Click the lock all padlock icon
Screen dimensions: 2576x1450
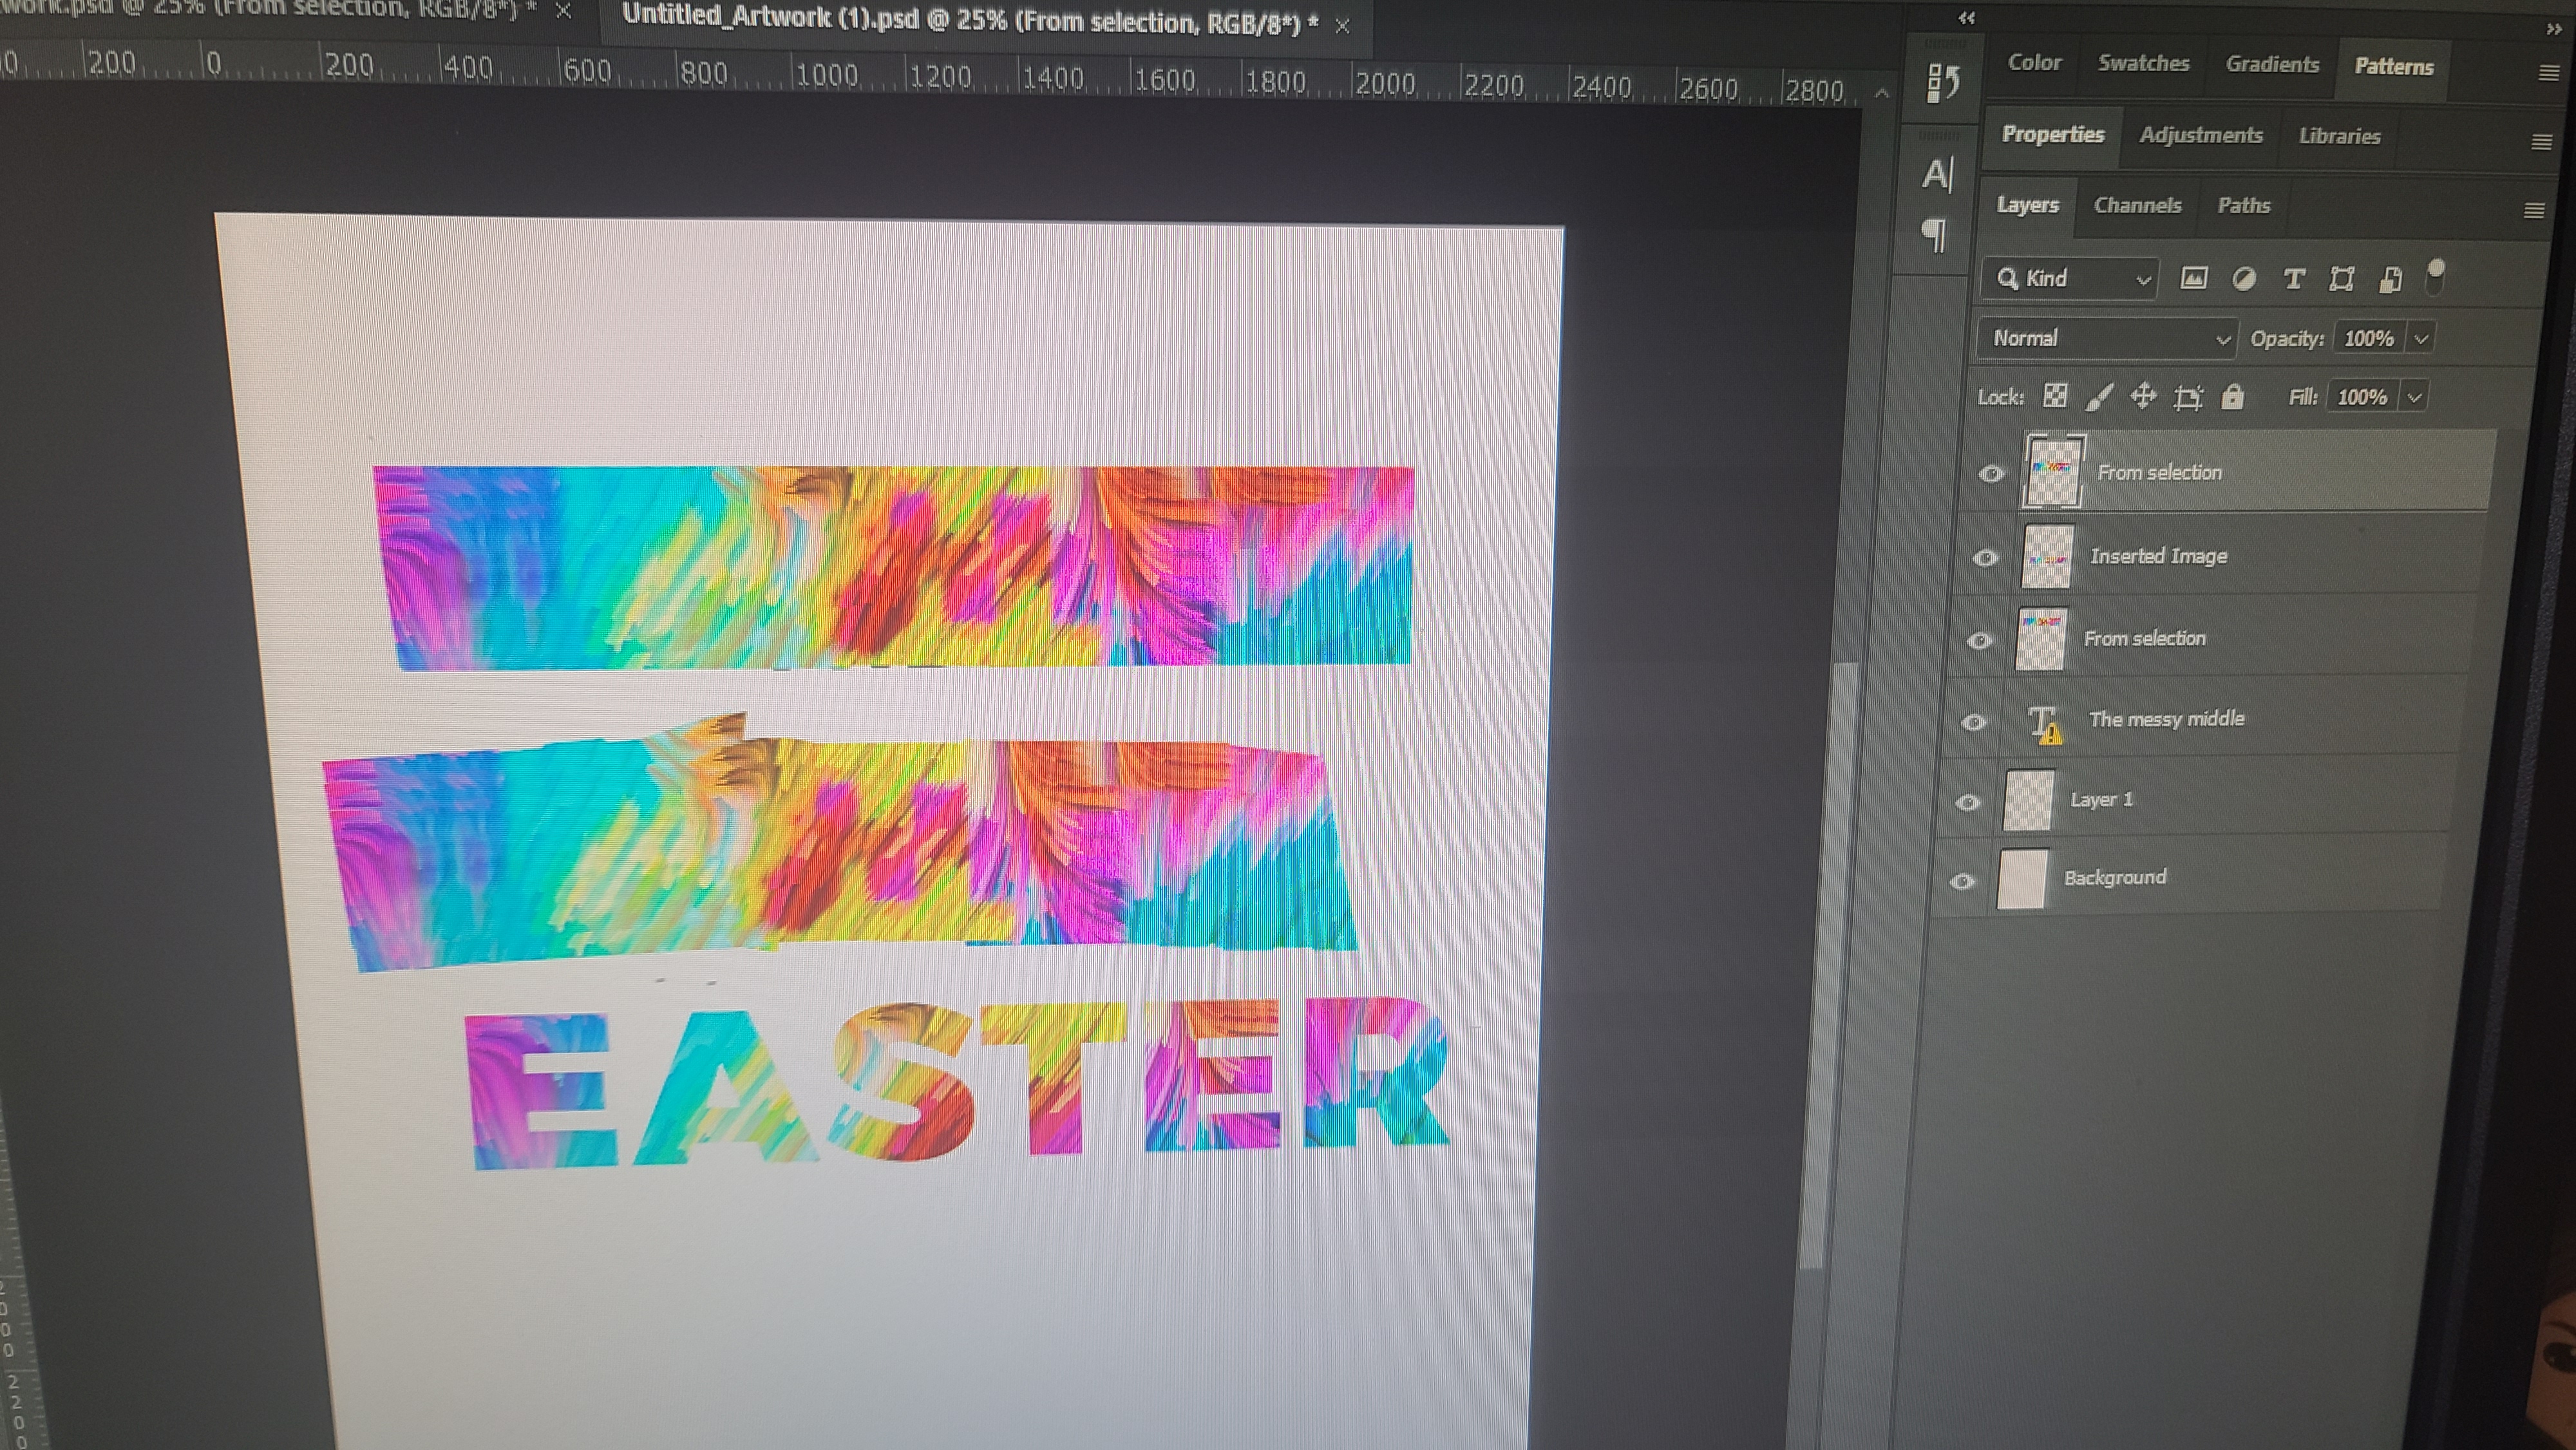click(x=2232, y=397)
